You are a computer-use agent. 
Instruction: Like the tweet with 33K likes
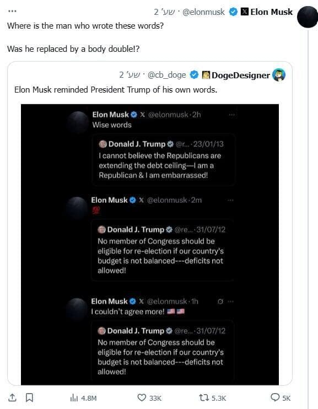click(149, 398)
